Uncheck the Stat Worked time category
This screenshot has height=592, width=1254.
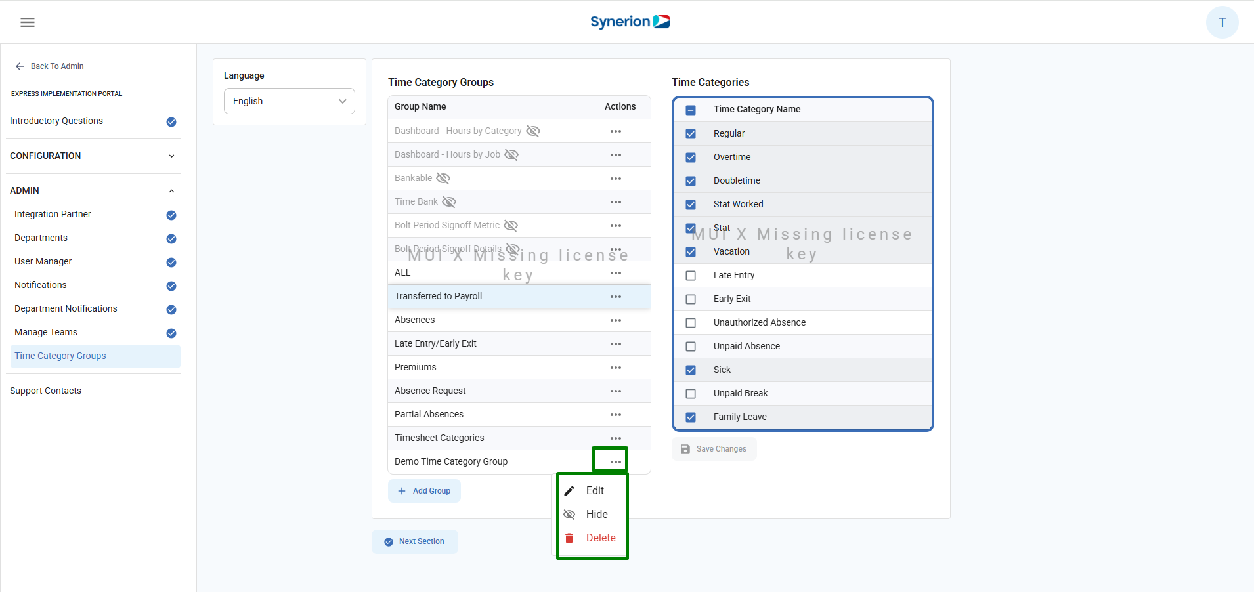click(x=691, y=205)
